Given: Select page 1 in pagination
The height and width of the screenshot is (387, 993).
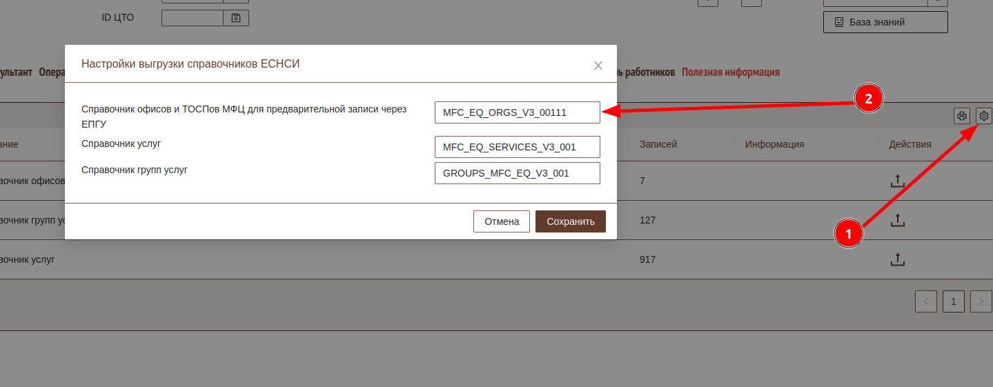Looking at the screenshot, I should [x=953, y=301].
